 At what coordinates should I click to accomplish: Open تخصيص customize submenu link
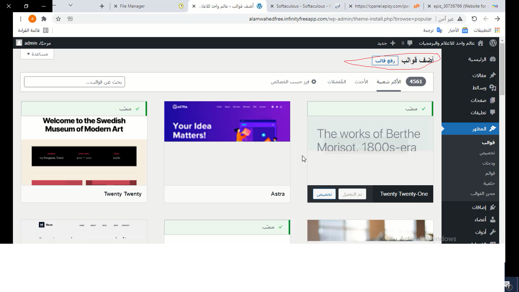click(487, 153)
